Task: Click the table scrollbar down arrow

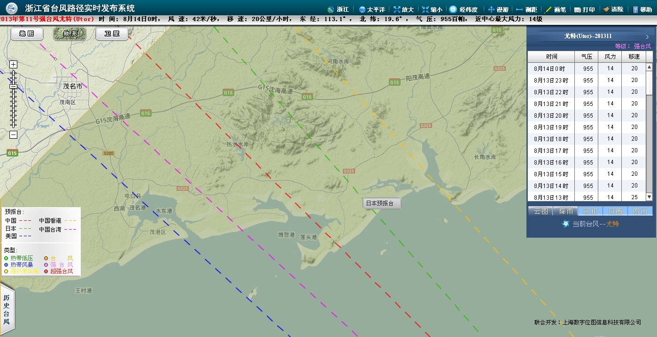Action: pyautogui.click(x=649, y=197)
